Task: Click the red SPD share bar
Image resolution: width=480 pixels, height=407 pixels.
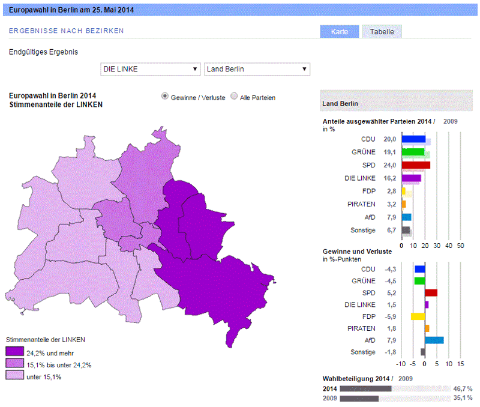Action: tap(415, 165)
